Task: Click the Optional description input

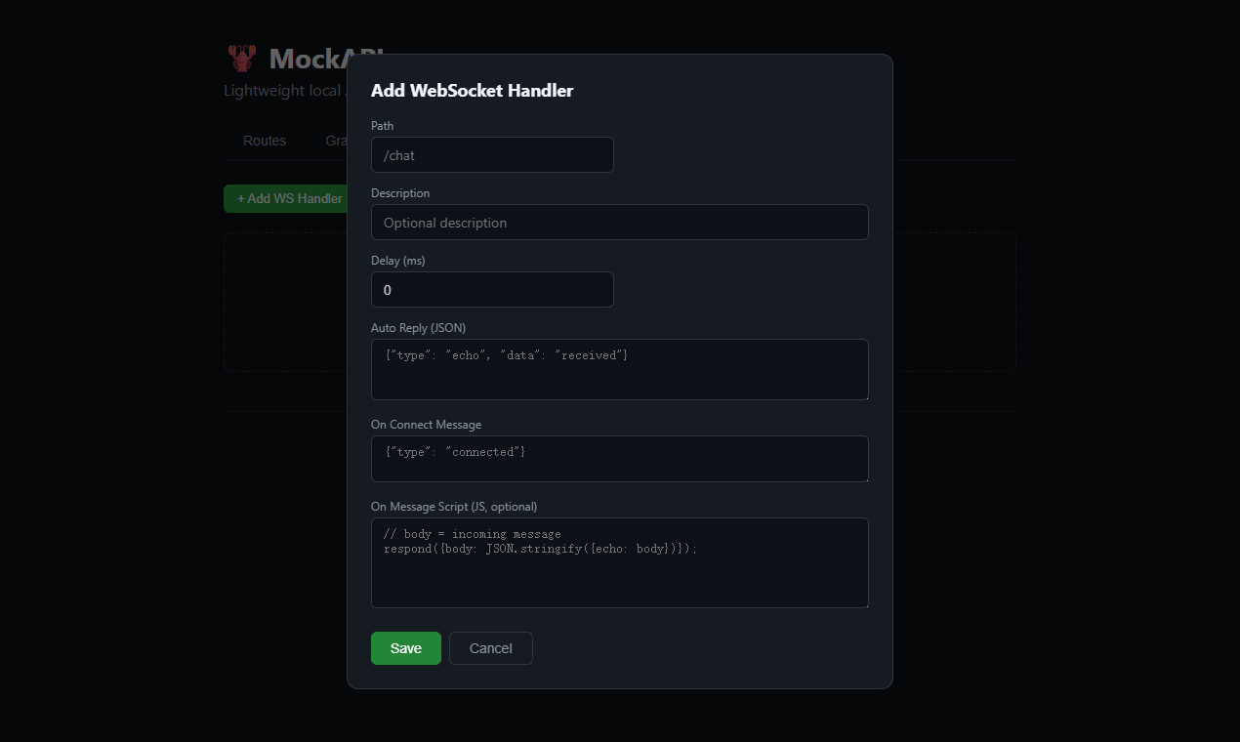Action: [x=619, y=222]
